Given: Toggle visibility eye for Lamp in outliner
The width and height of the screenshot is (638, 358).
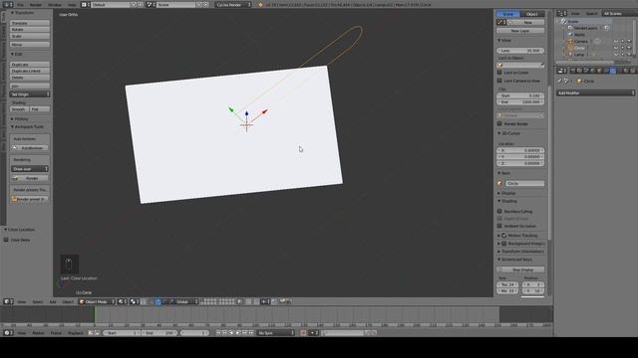Looking at the screenshot, I should click(x=616, y=55).
